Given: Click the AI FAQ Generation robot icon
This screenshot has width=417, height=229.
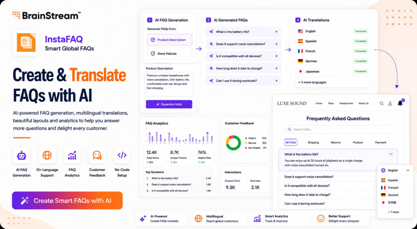Looking at the screenshot, I should 22,155.
